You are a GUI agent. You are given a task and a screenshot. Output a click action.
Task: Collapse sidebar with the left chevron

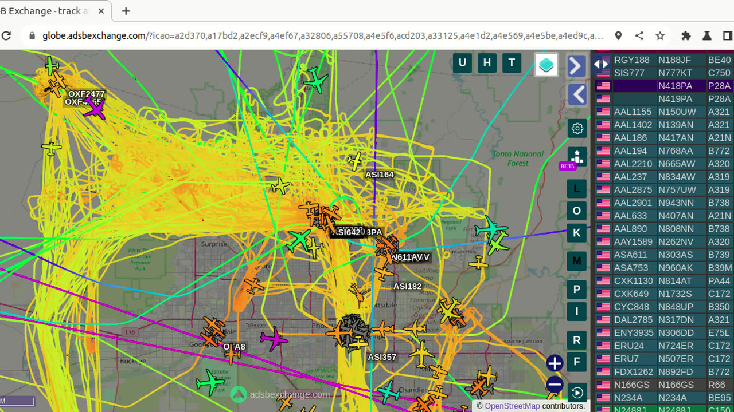(577, 94)
